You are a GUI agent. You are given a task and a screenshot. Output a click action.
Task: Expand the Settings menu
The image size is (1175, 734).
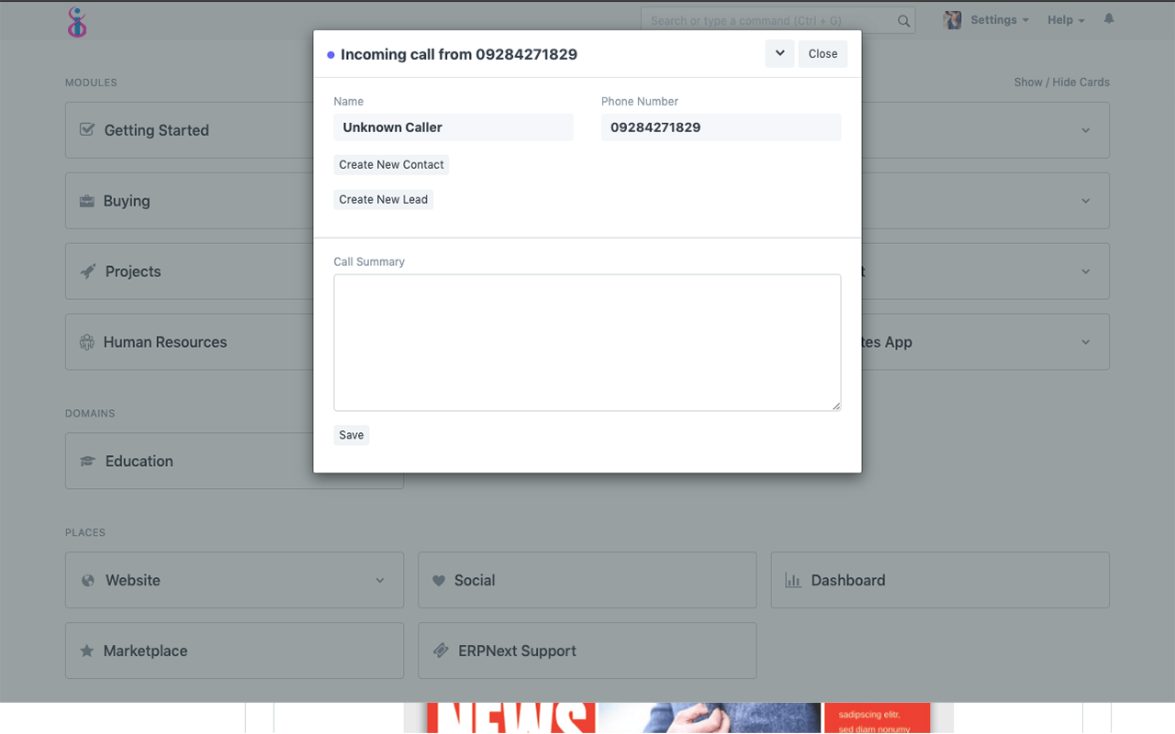(x=992, y=19)
